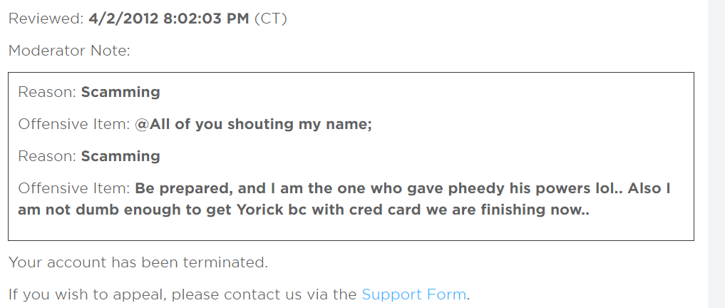
Task: Click the 'Reviewed:' label
Action: coord(46,19)
